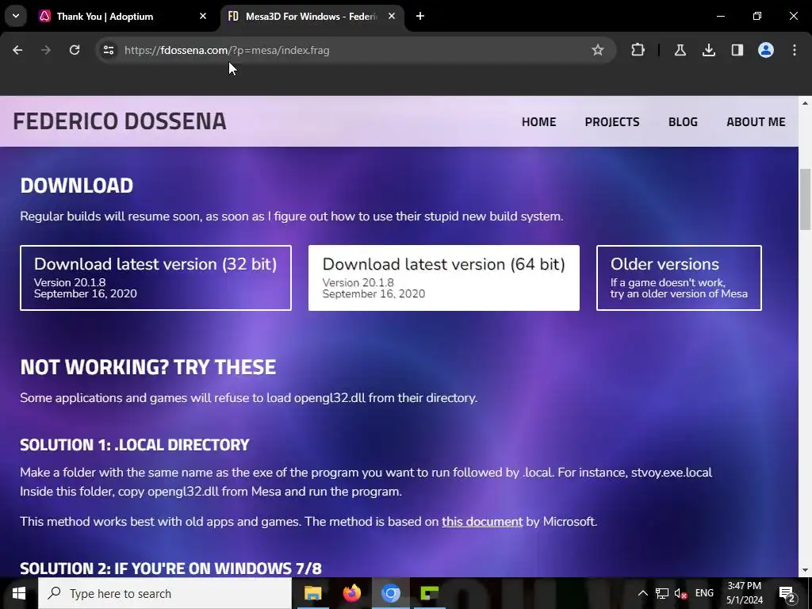The height and width of the screenshot is (609, 812).
Task: Click the DOWNLOAD heading text
Action: point(77,186)
